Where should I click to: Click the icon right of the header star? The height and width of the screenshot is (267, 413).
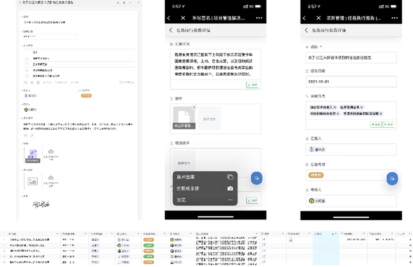pos(124,3)
